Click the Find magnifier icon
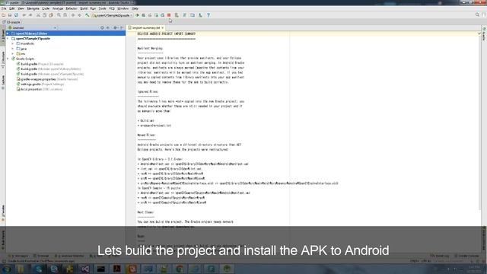The height and width of the screenshot is (274, 487). (x=59, y=15)
